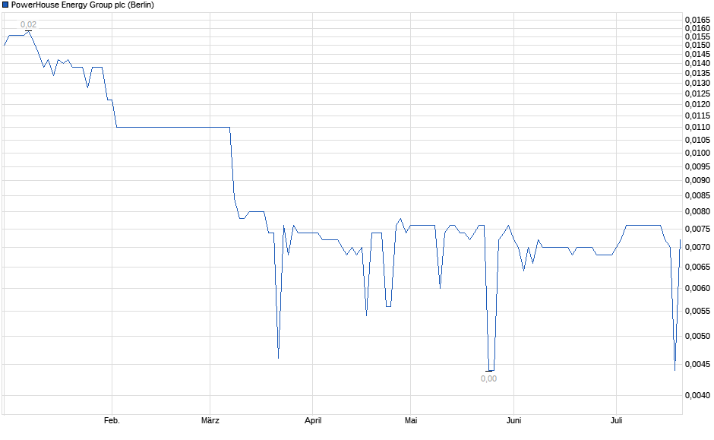
Task: Click the 0,0065 price axis value
Action: click(697, 267)
